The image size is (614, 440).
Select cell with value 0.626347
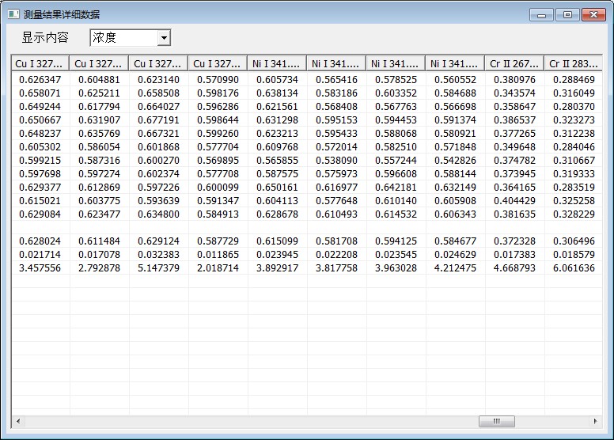(40, 80)
